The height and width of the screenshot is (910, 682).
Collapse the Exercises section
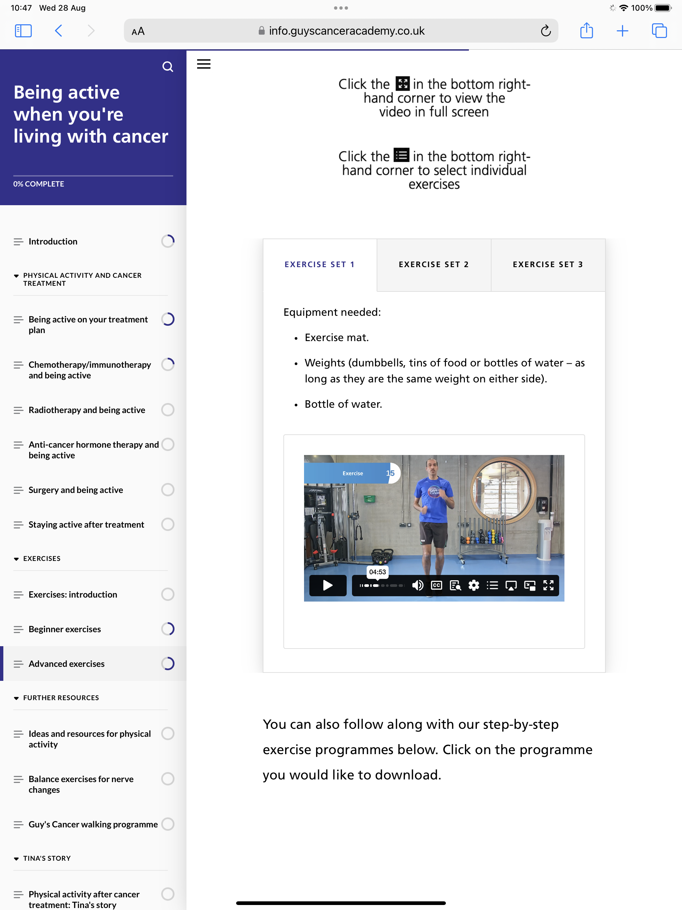pos(16,559)
